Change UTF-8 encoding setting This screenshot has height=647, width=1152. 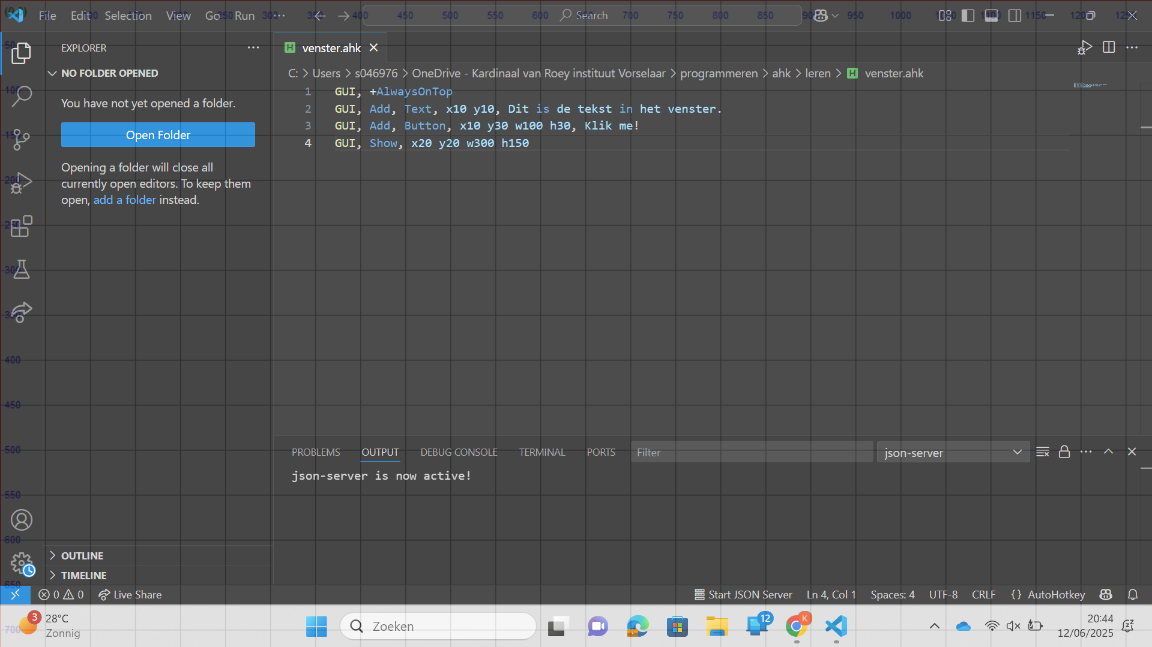point(943,594)
